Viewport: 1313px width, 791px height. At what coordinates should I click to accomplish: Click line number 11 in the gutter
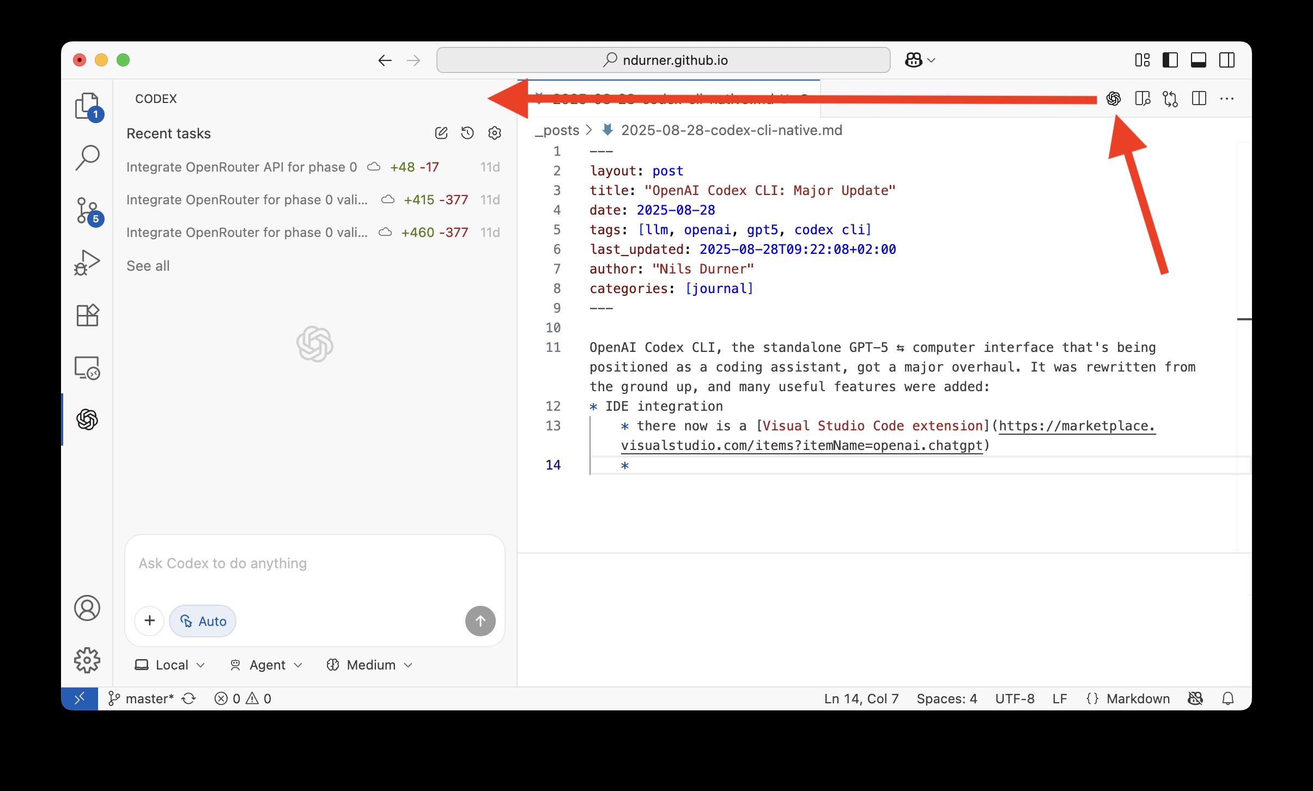coord(553,348)
